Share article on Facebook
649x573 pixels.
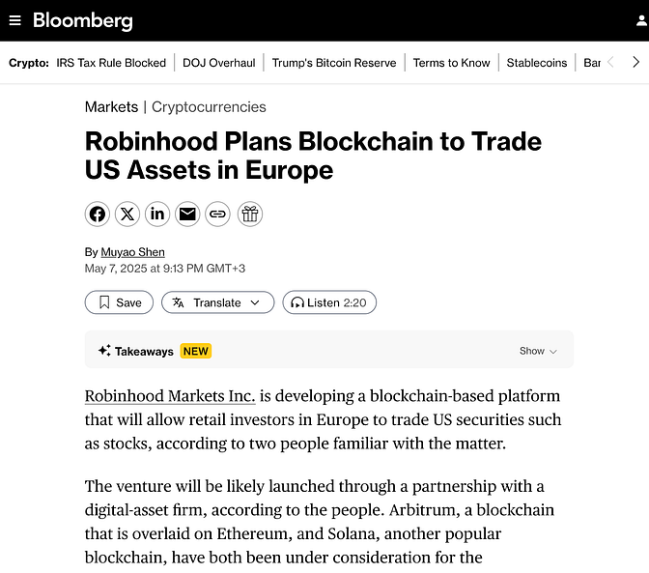pyautogui.click(x=98, y=215)
